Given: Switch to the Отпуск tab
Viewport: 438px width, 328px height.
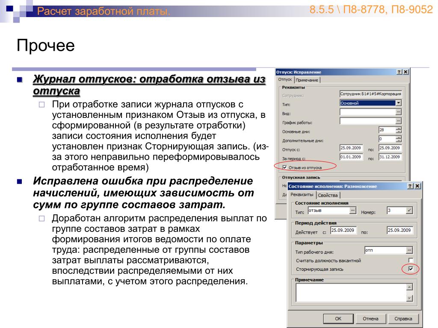Looking at the screenshot, I should coord(284,79).
